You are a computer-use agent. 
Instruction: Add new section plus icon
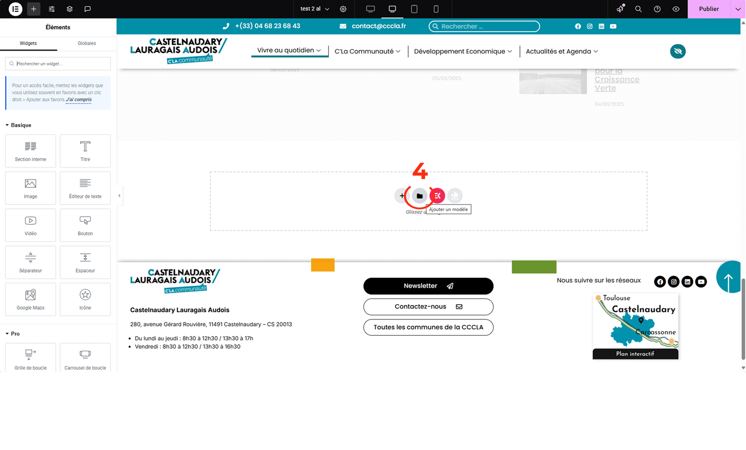tap(402, 196)
